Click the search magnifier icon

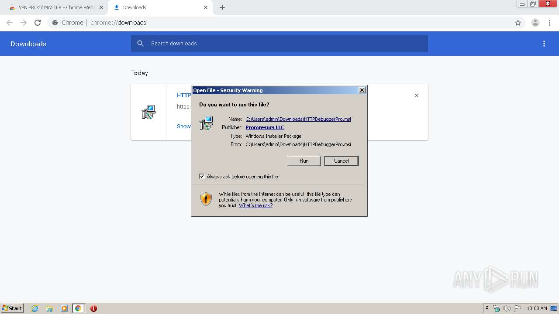point(140,44)
